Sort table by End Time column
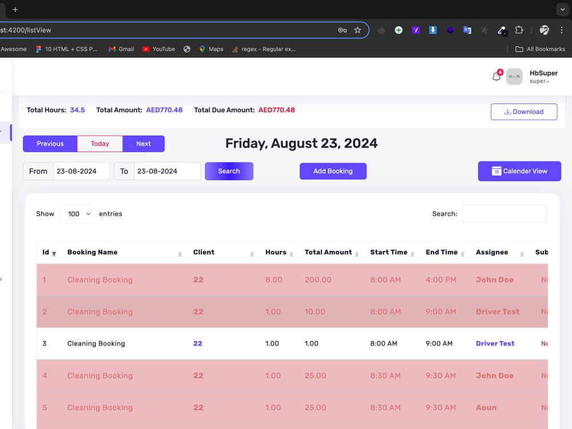The height and width of the screenshot is (429, 572). tap(444, 252)
